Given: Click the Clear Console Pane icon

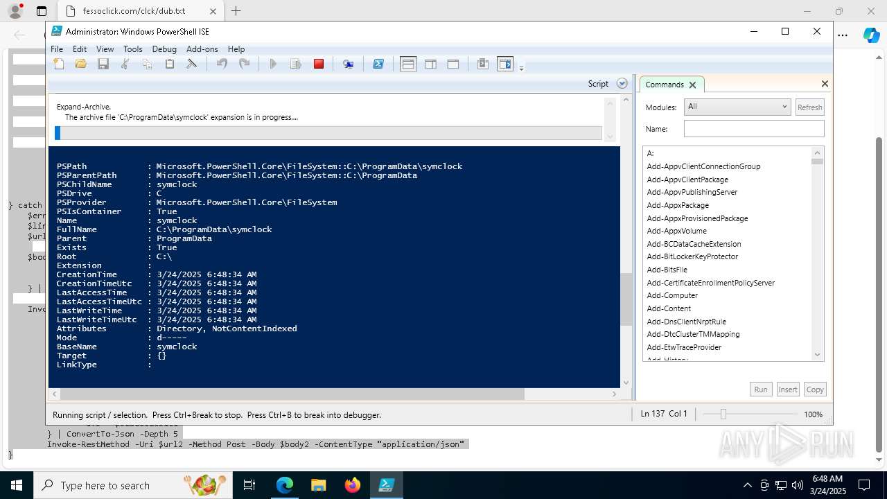Looking at the screenshot, I should [x=192, y=64].
